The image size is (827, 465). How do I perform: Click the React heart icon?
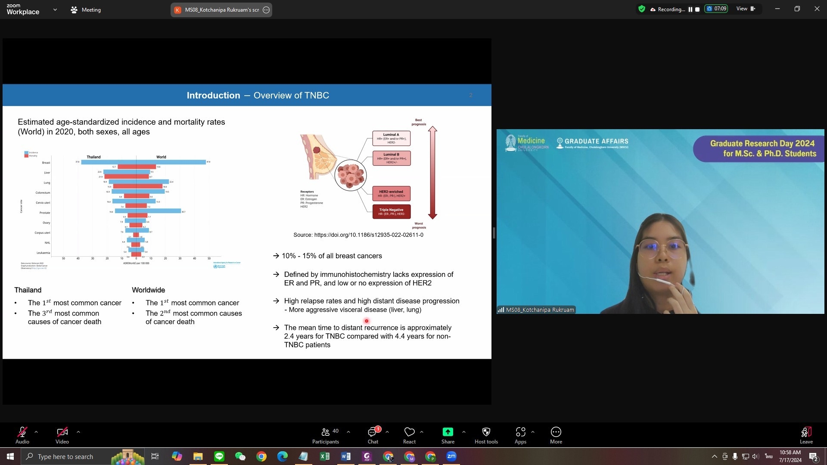(x=409, y=432)
